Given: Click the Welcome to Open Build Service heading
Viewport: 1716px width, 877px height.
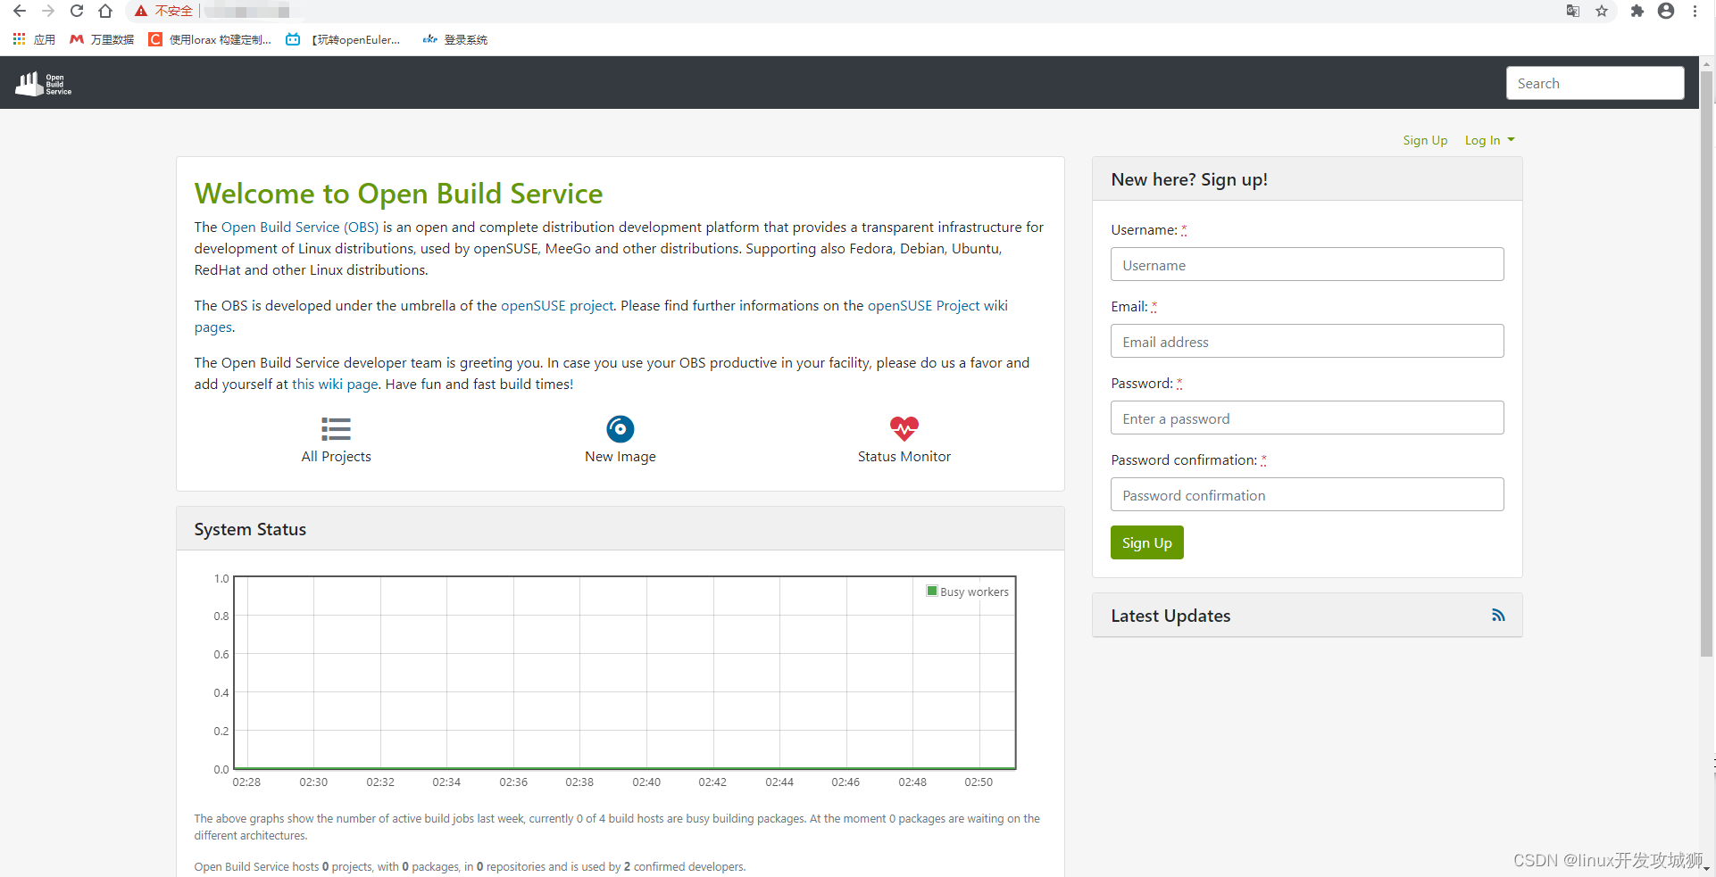Looking at the screenshot, I should pos(398,194).
